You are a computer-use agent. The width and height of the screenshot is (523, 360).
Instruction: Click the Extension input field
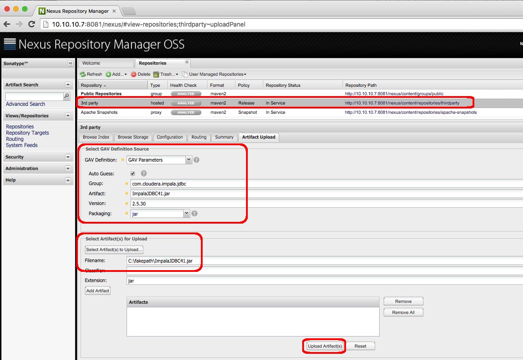tap(324, 281)
